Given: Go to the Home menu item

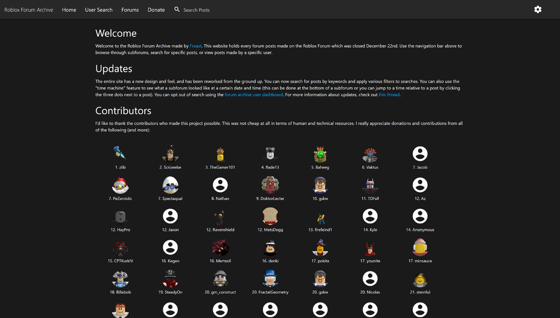Looking at the screenshot, I should pyautogui.click(x=69, y=9).
